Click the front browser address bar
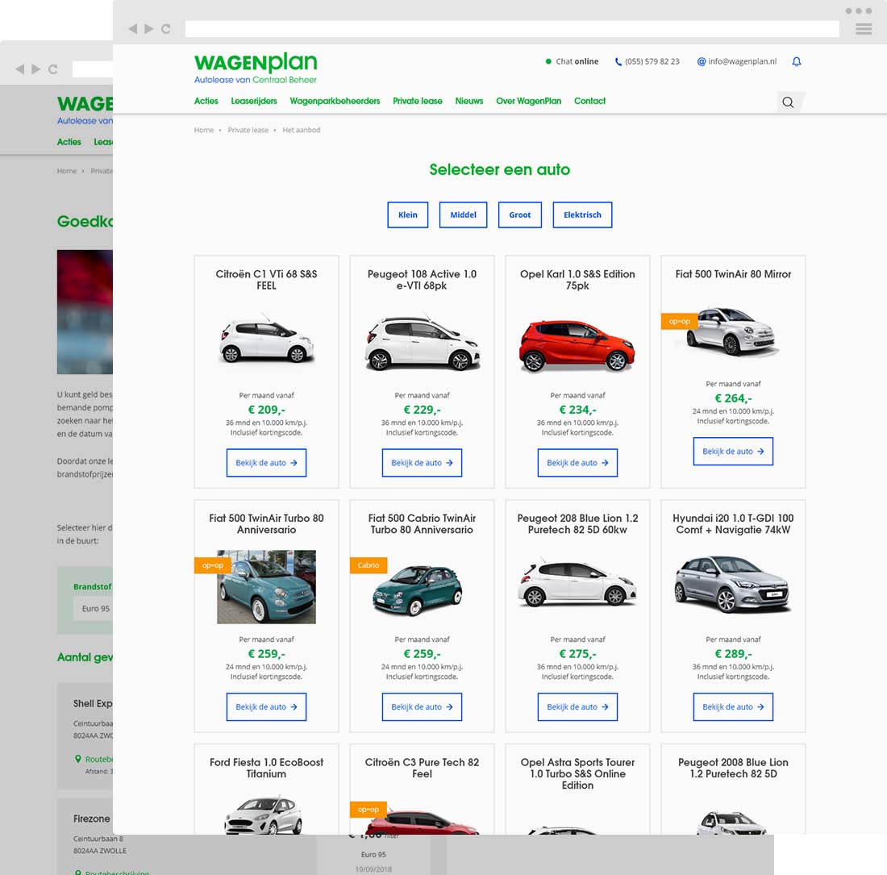This screenshot has height=875, width=887. (x=512, y=29)
